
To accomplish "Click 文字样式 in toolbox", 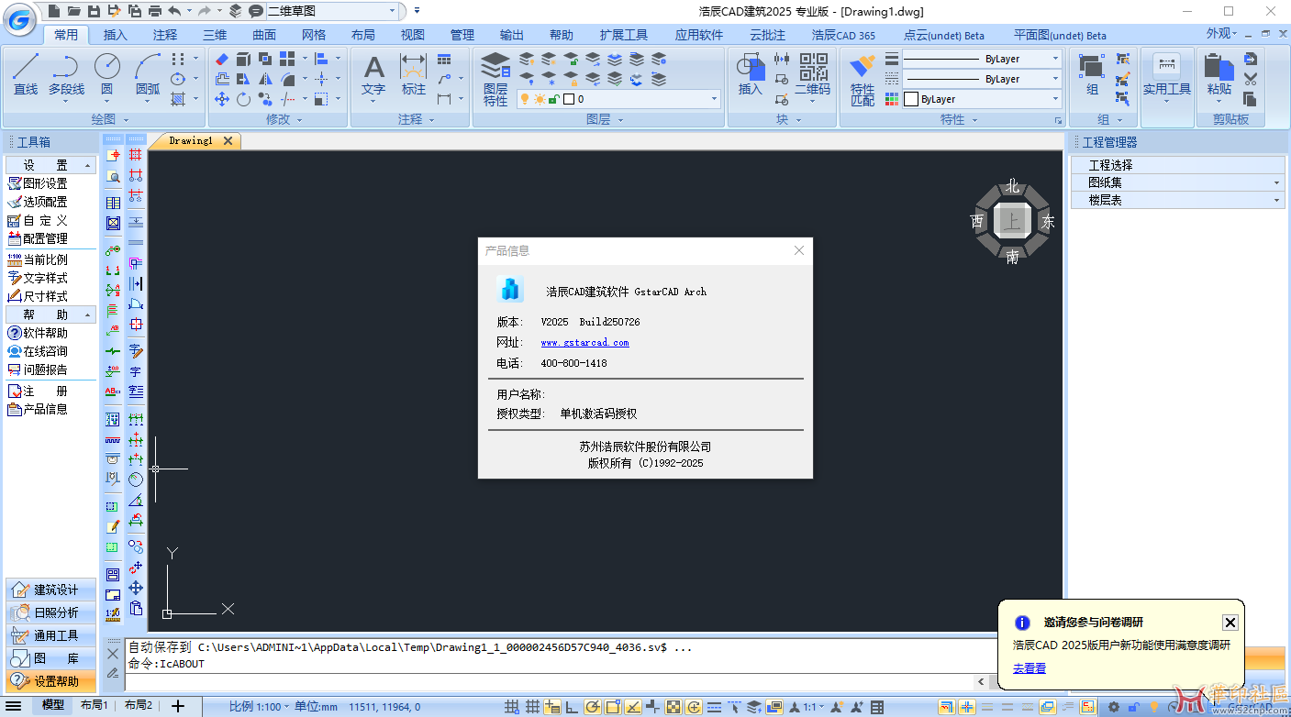I will (x=38, y=278).
